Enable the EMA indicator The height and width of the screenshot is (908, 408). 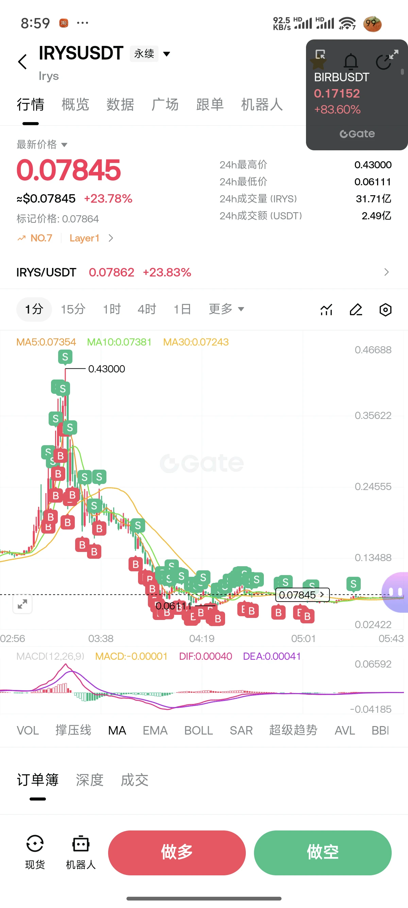(155, 730)
